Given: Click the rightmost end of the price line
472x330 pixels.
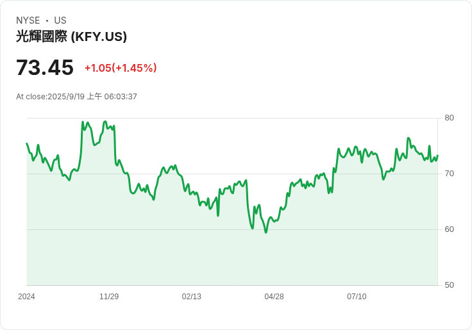Looking at the screenshot, I should (437, 156).
